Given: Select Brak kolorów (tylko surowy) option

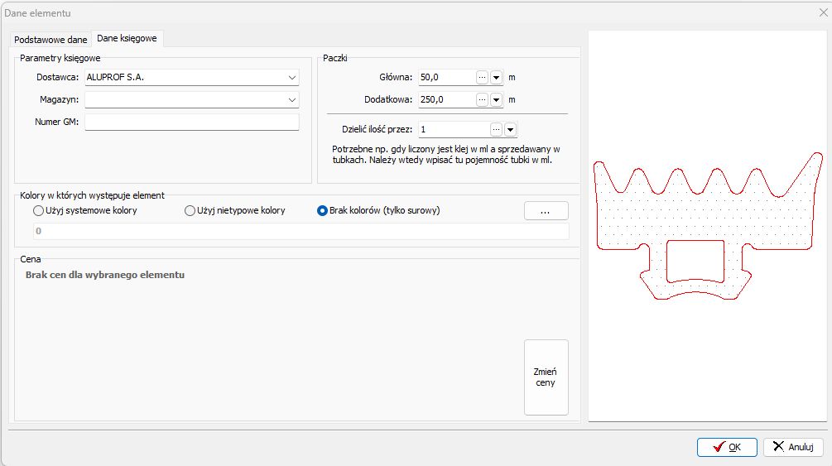Looking at the screenshot, I should pyautogui.click(x=323, y=211).
